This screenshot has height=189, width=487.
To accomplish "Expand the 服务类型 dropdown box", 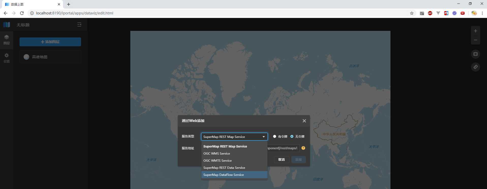I will coord(234,137).
